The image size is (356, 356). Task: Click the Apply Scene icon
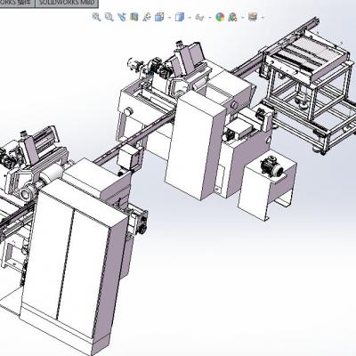tap(232, 17)
